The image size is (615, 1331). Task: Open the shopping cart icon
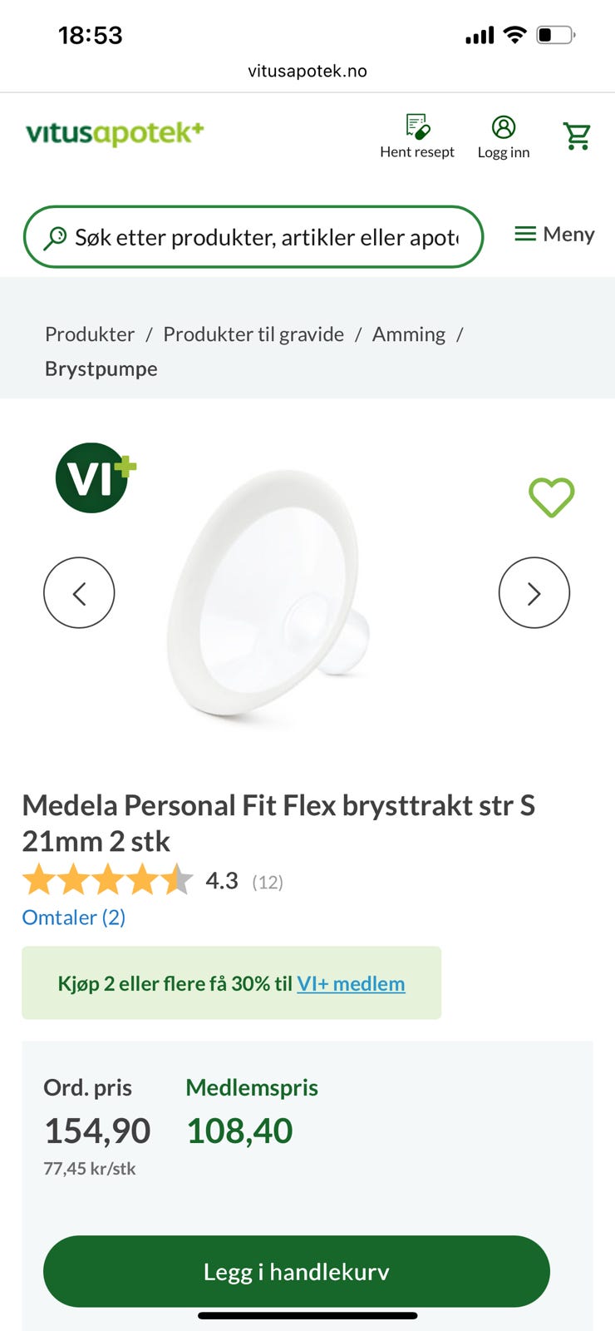(x=577, y=136)
